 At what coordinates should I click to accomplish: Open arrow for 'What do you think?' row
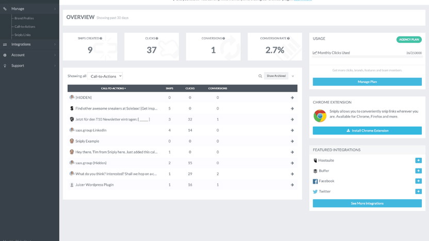point(292,174)
